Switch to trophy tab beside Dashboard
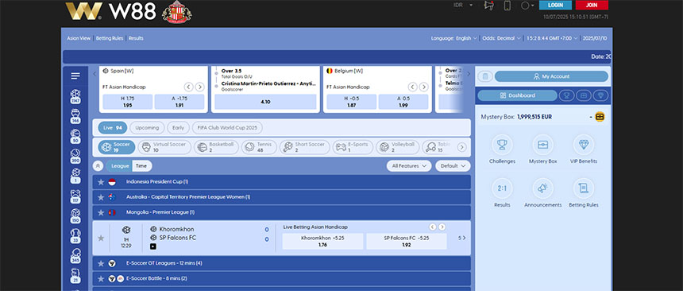This screenshot has height=291, width=683. pyautogui.click(x=567, y=95)
